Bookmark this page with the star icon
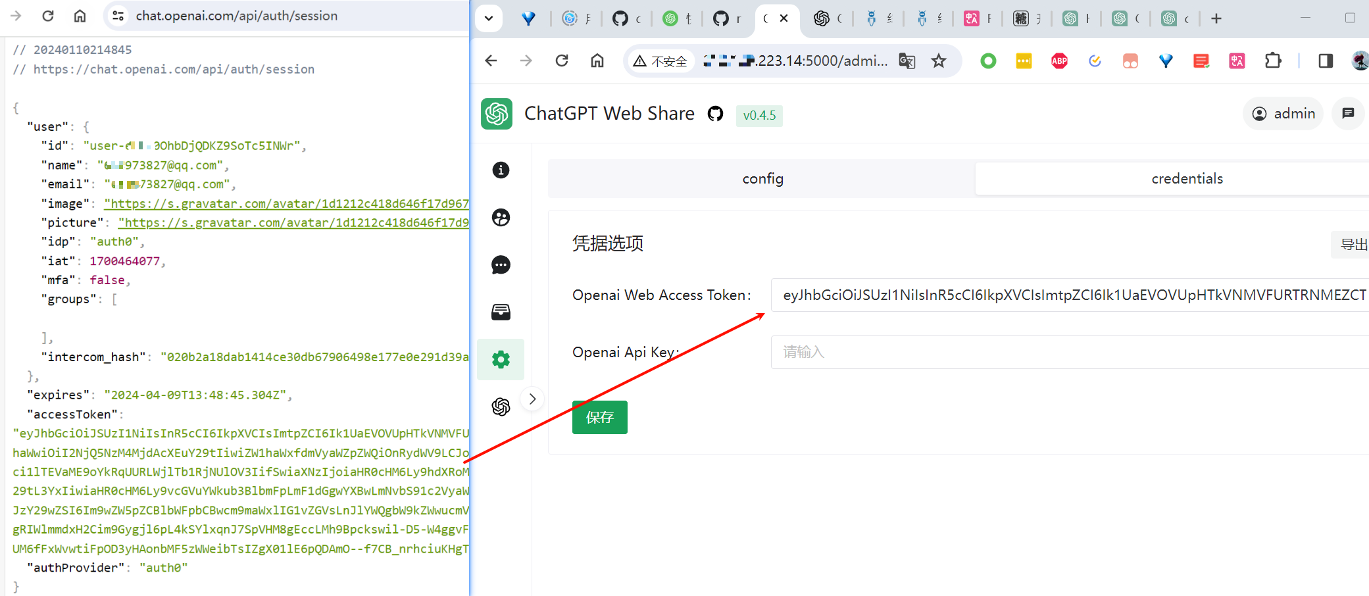Screen dimensions: 1369x596 [939, 61]
